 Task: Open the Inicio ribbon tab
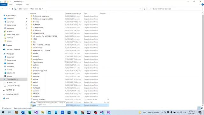[x=11, y=4]
